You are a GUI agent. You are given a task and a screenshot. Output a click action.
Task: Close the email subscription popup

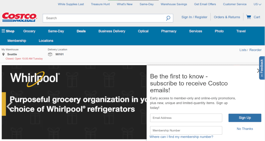click(x=258, y=70)
